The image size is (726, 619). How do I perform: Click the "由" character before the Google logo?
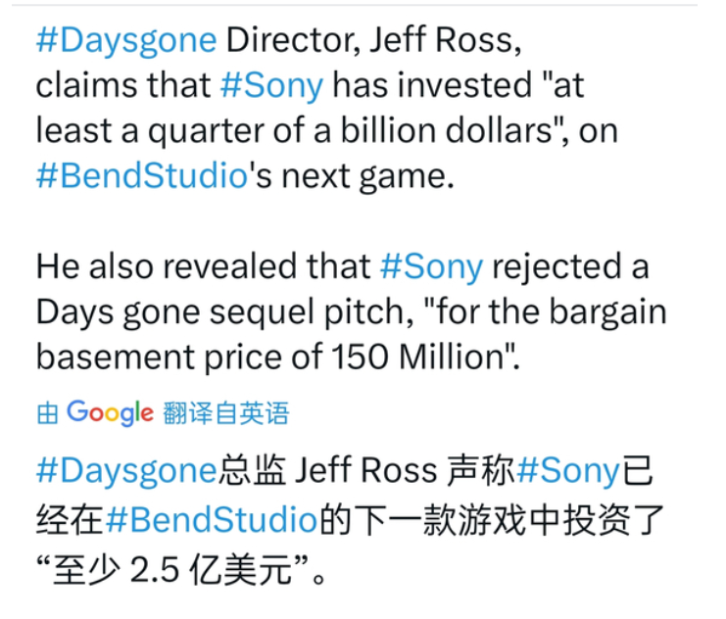click(x=47, y=414)
